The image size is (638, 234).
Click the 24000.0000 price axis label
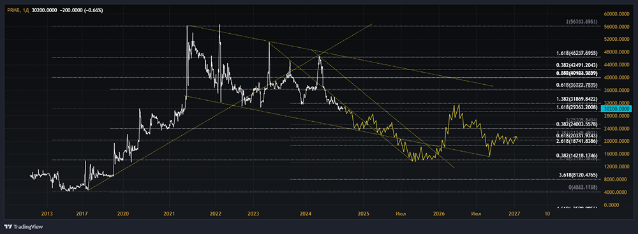pyautogui.click(x=617, y=129)
